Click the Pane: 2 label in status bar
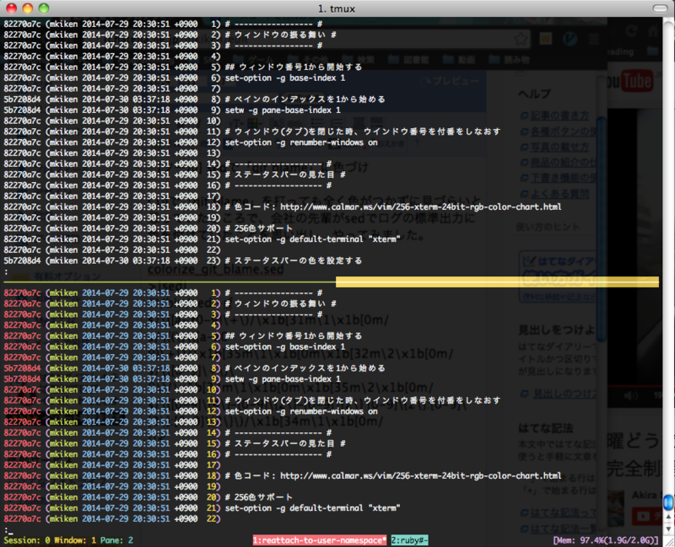 click(x=116, y=540)
